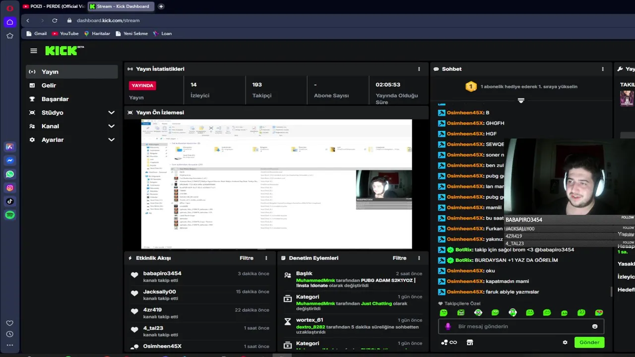
Task: Open the Yeni Sekme bookmark
Action: click(131, 34)
